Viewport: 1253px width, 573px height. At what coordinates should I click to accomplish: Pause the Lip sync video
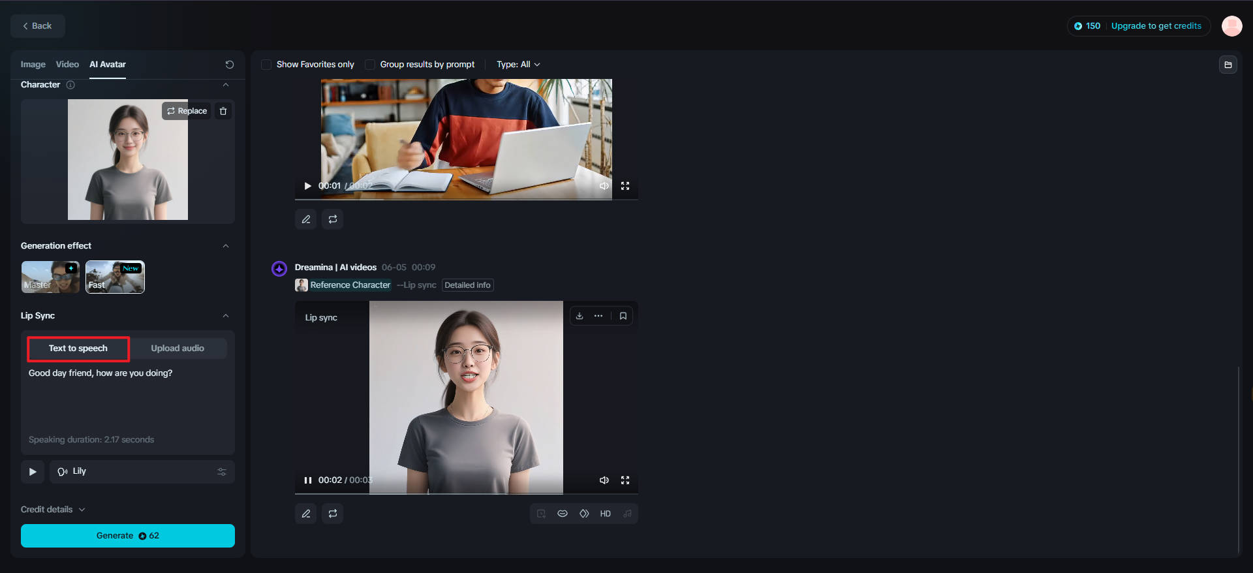307,480
